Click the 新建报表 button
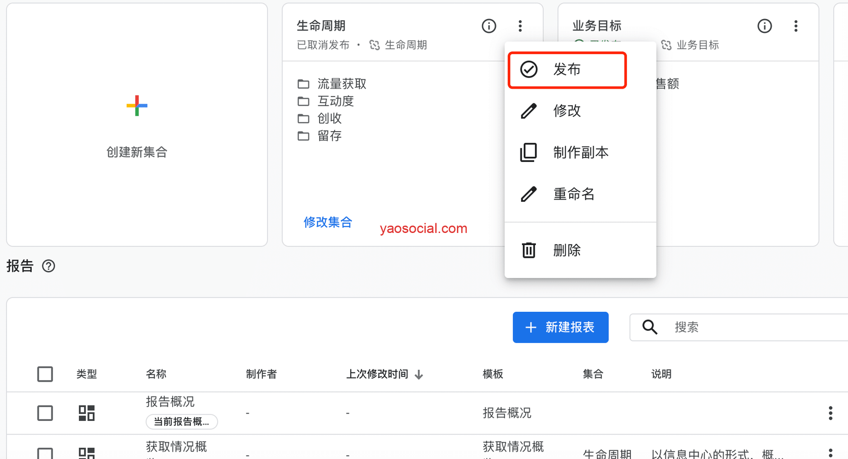This screenshot has height=459, width=848. coord(560,327)
